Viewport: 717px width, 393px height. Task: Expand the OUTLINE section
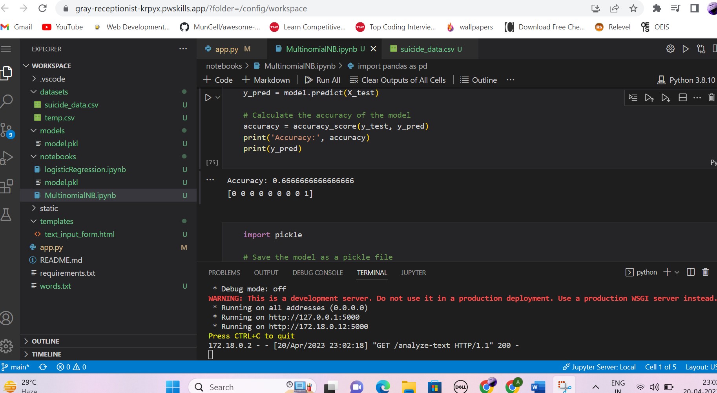pyautogui.click(x=46, y=341)
